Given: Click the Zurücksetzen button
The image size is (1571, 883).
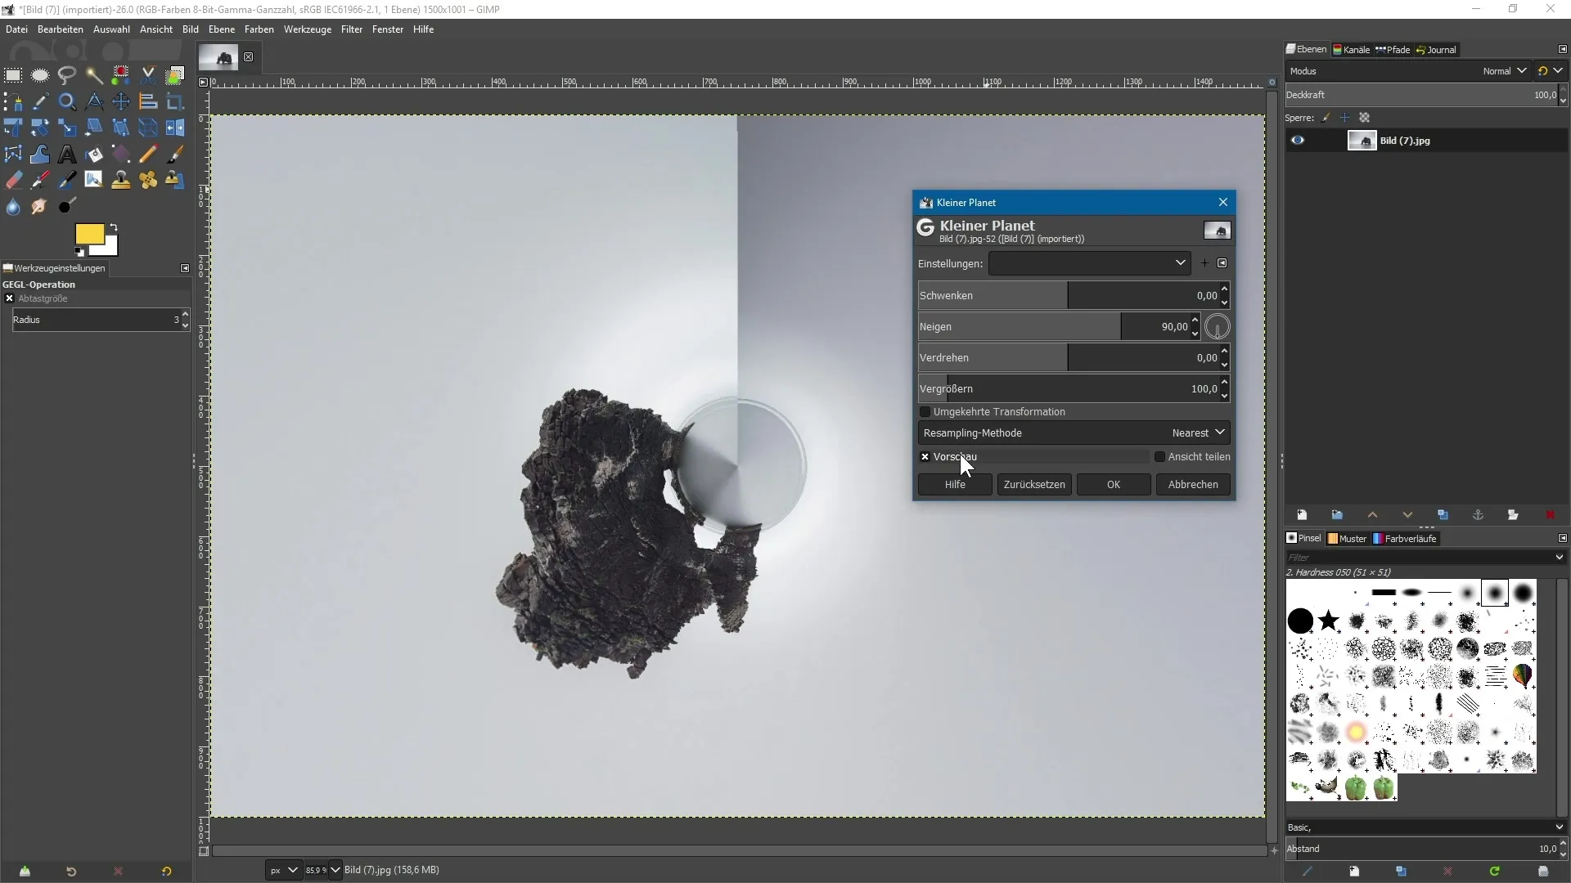Looking at the screenshot, I should [1034, 485].
